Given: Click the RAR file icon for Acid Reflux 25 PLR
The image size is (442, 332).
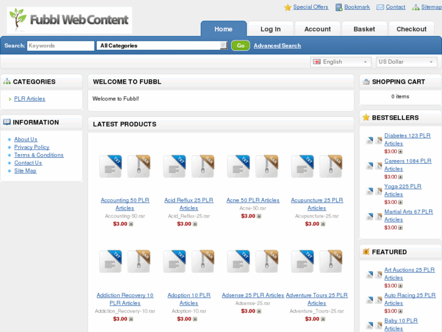Looking at the screenshot, I should [202, 166].
